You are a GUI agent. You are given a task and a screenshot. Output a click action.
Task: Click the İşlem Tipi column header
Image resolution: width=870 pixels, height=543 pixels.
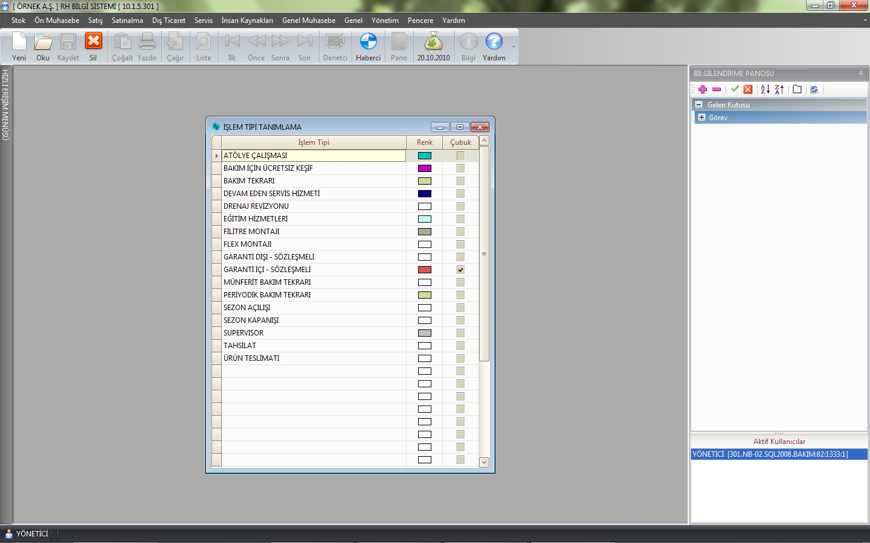[x=314, y=142]
